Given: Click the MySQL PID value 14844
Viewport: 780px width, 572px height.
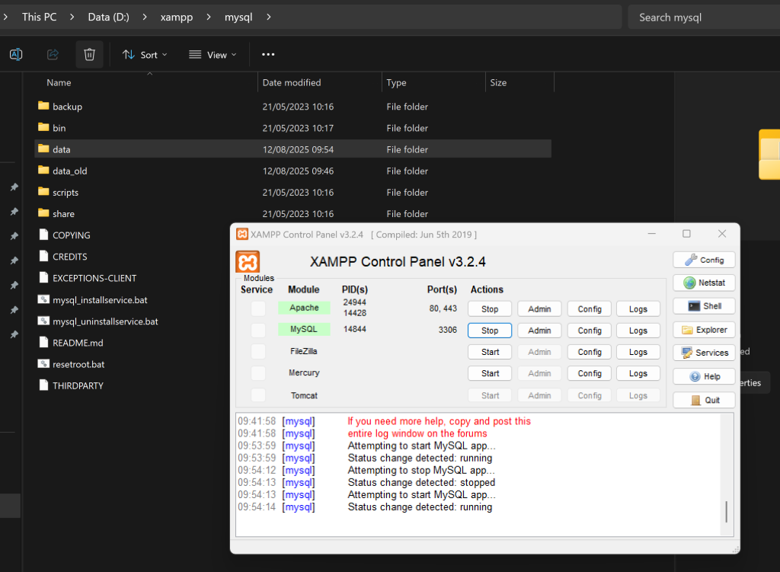Looking at the screenshot, I should (x=355, y=329).
